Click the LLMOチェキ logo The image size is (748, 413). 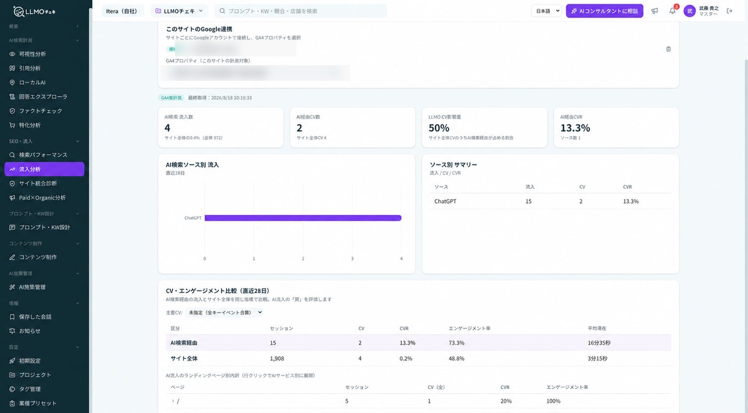[34, 11]
